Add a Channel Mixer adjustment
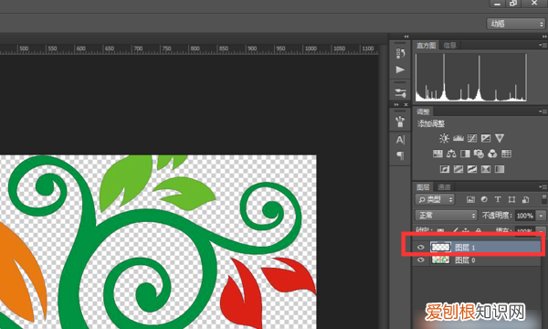 pyautogui.click(x=492, y=154)
